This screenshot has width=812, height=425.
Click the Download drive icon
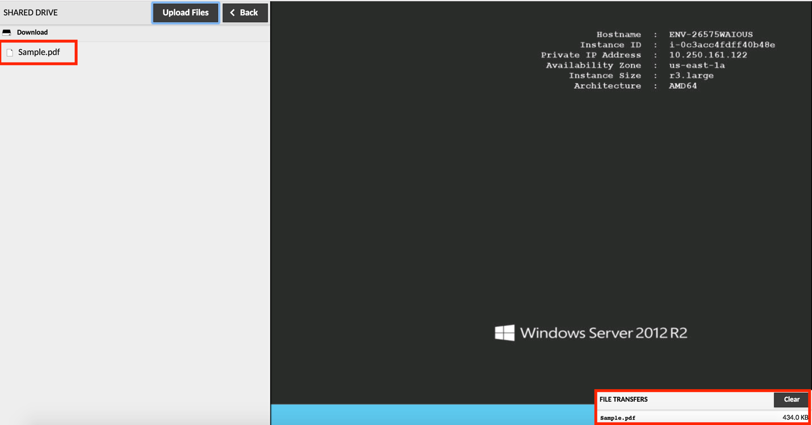pyautogui.click(x=7, y=32)
